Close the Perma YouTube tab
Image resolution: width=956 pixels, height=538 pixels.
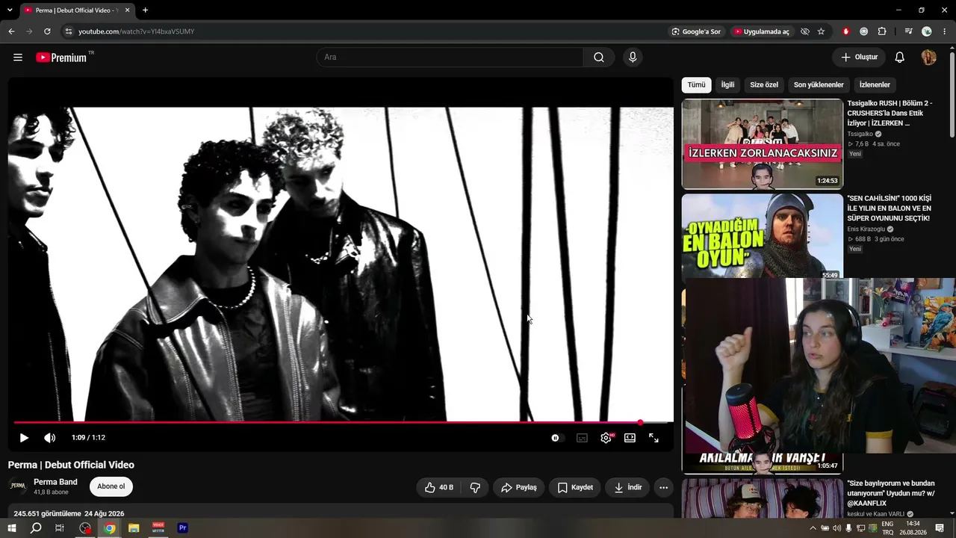[128, 10]
